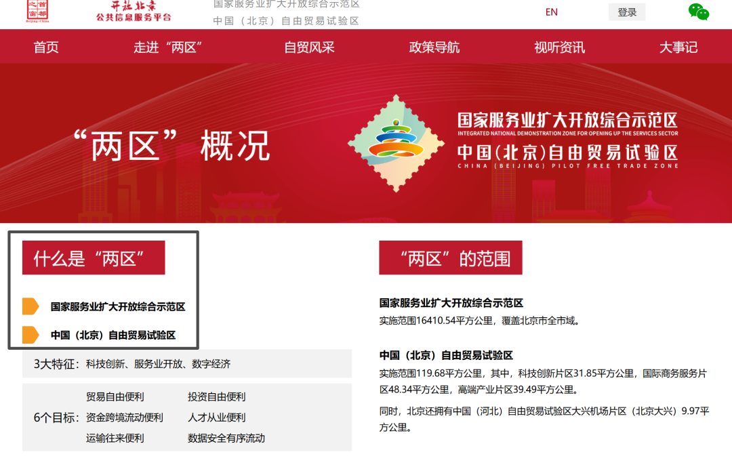Click the 中国（北京）自由贸易试验区 item in the left list

pos(113,336)
